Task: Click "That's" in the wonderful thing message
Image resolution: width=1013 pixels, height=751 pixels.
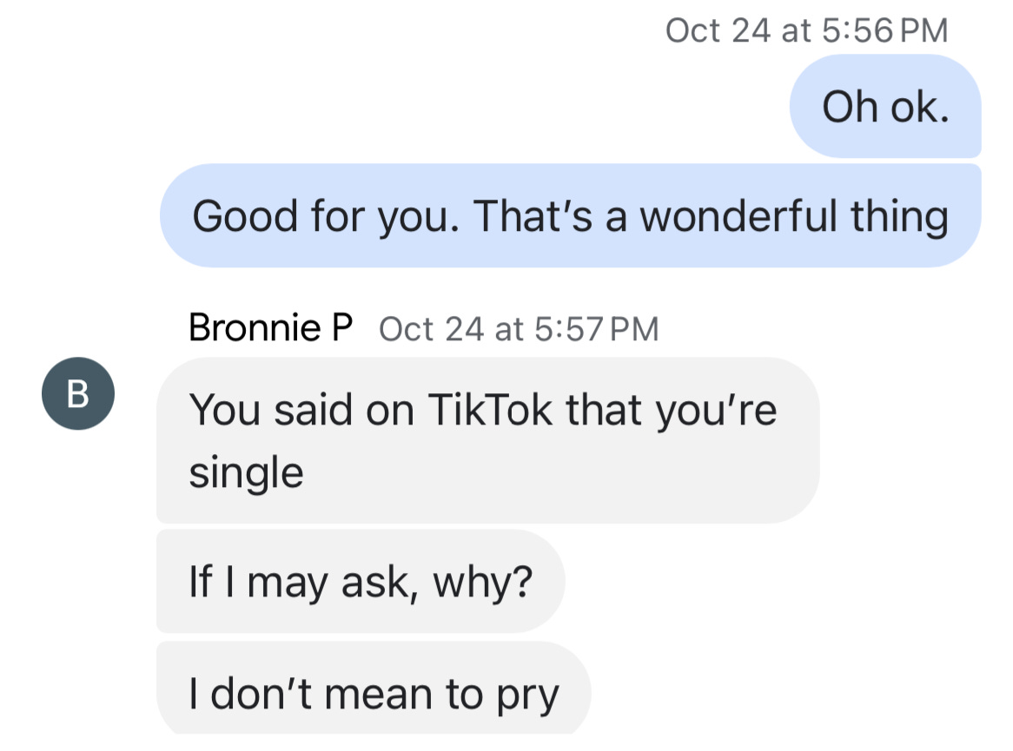Action: tap(533, 215)
